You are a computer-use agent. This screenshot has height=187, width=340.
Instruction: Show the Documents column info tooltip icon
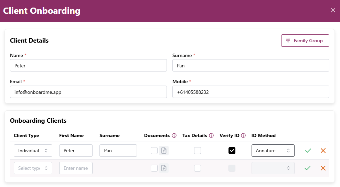(174, 135)
